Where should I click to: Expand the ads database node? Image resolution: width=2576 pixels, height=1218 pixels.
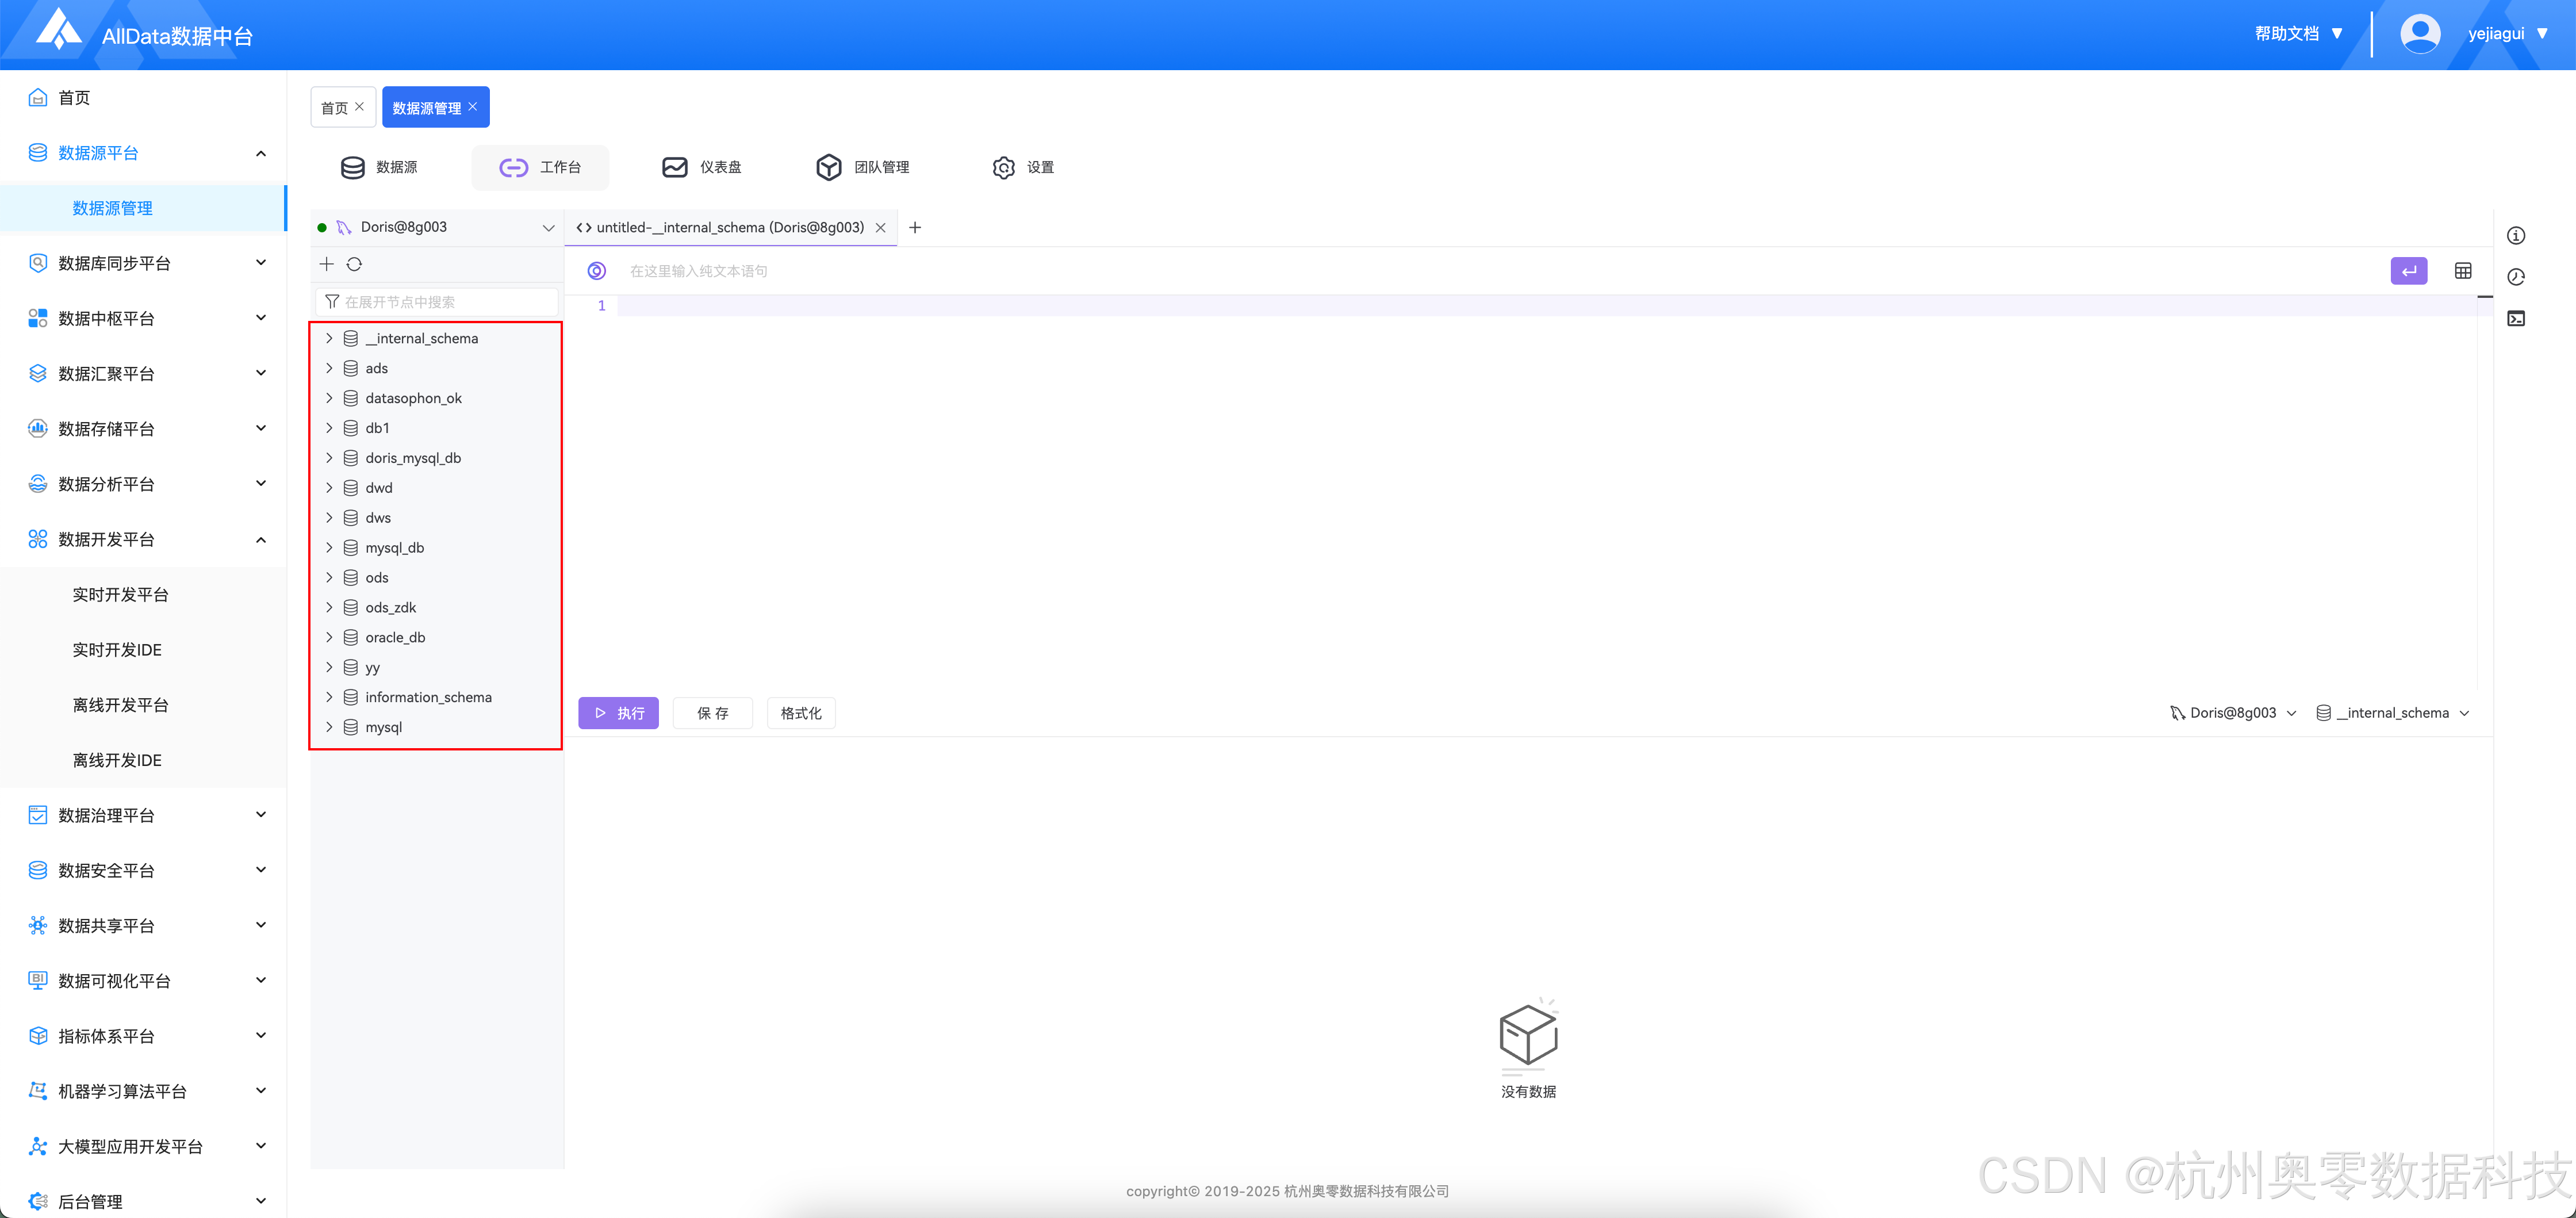tap(329, 368)
